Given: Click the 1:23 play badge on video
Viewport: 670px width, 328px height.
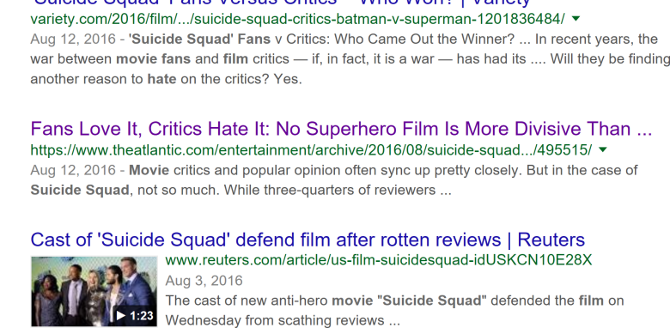Looking at the screenshot, I should [x=135, y=316].
